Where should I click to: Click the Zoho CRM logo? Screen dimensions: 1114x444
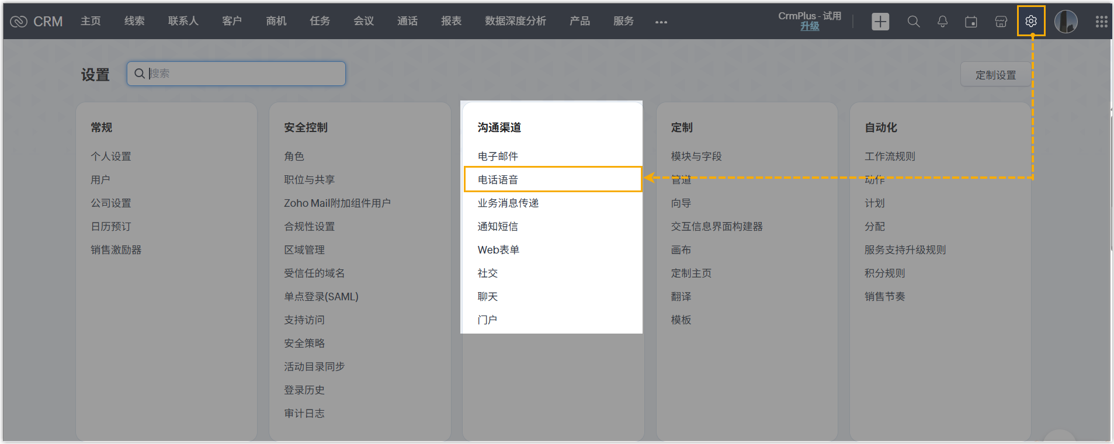click(x=36, y=22)
